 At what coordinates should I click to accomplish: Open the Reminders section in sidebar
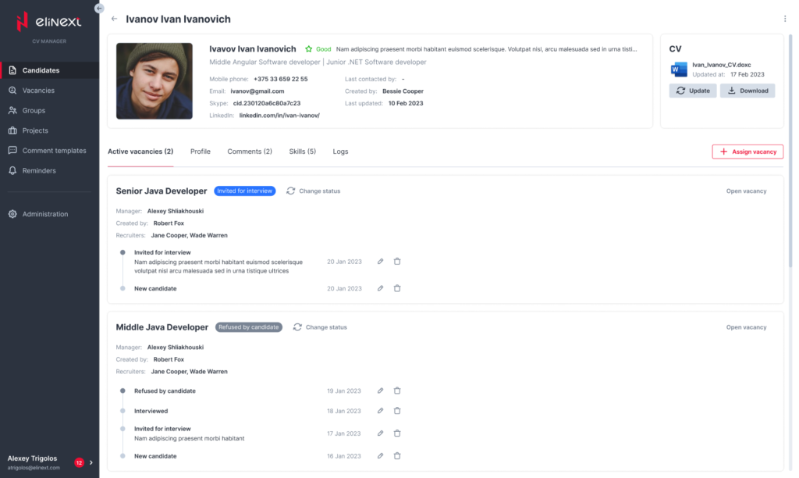pos(39,170)
